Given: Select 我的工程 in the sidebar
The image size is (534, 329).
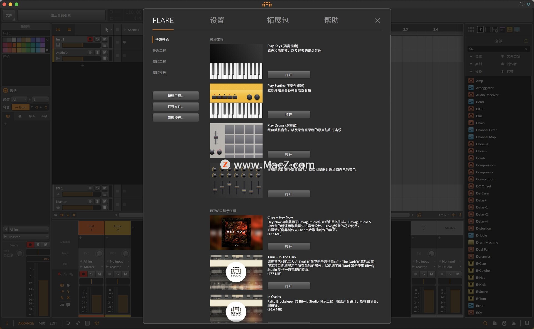Looking at the screenshot, I should tap(159, 61).
